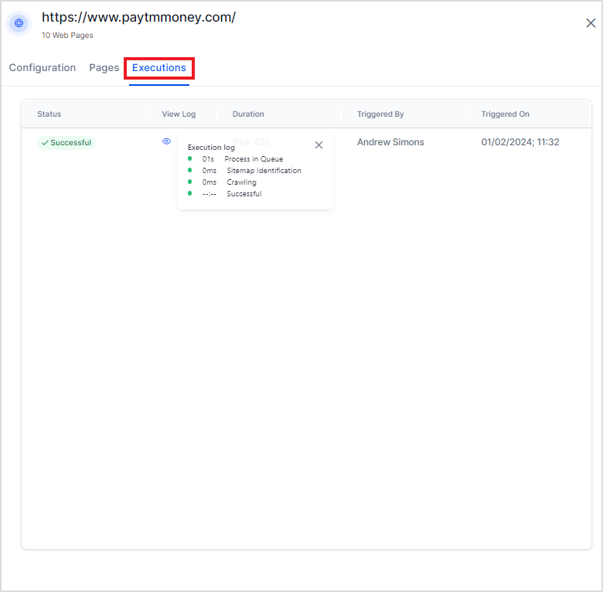Click the globe website icon

tap(19, 24)
